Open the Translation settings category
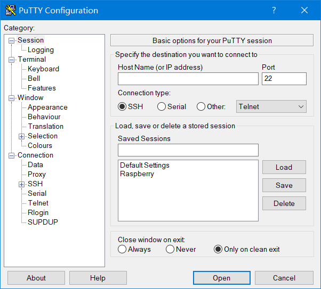 point(45,127)
